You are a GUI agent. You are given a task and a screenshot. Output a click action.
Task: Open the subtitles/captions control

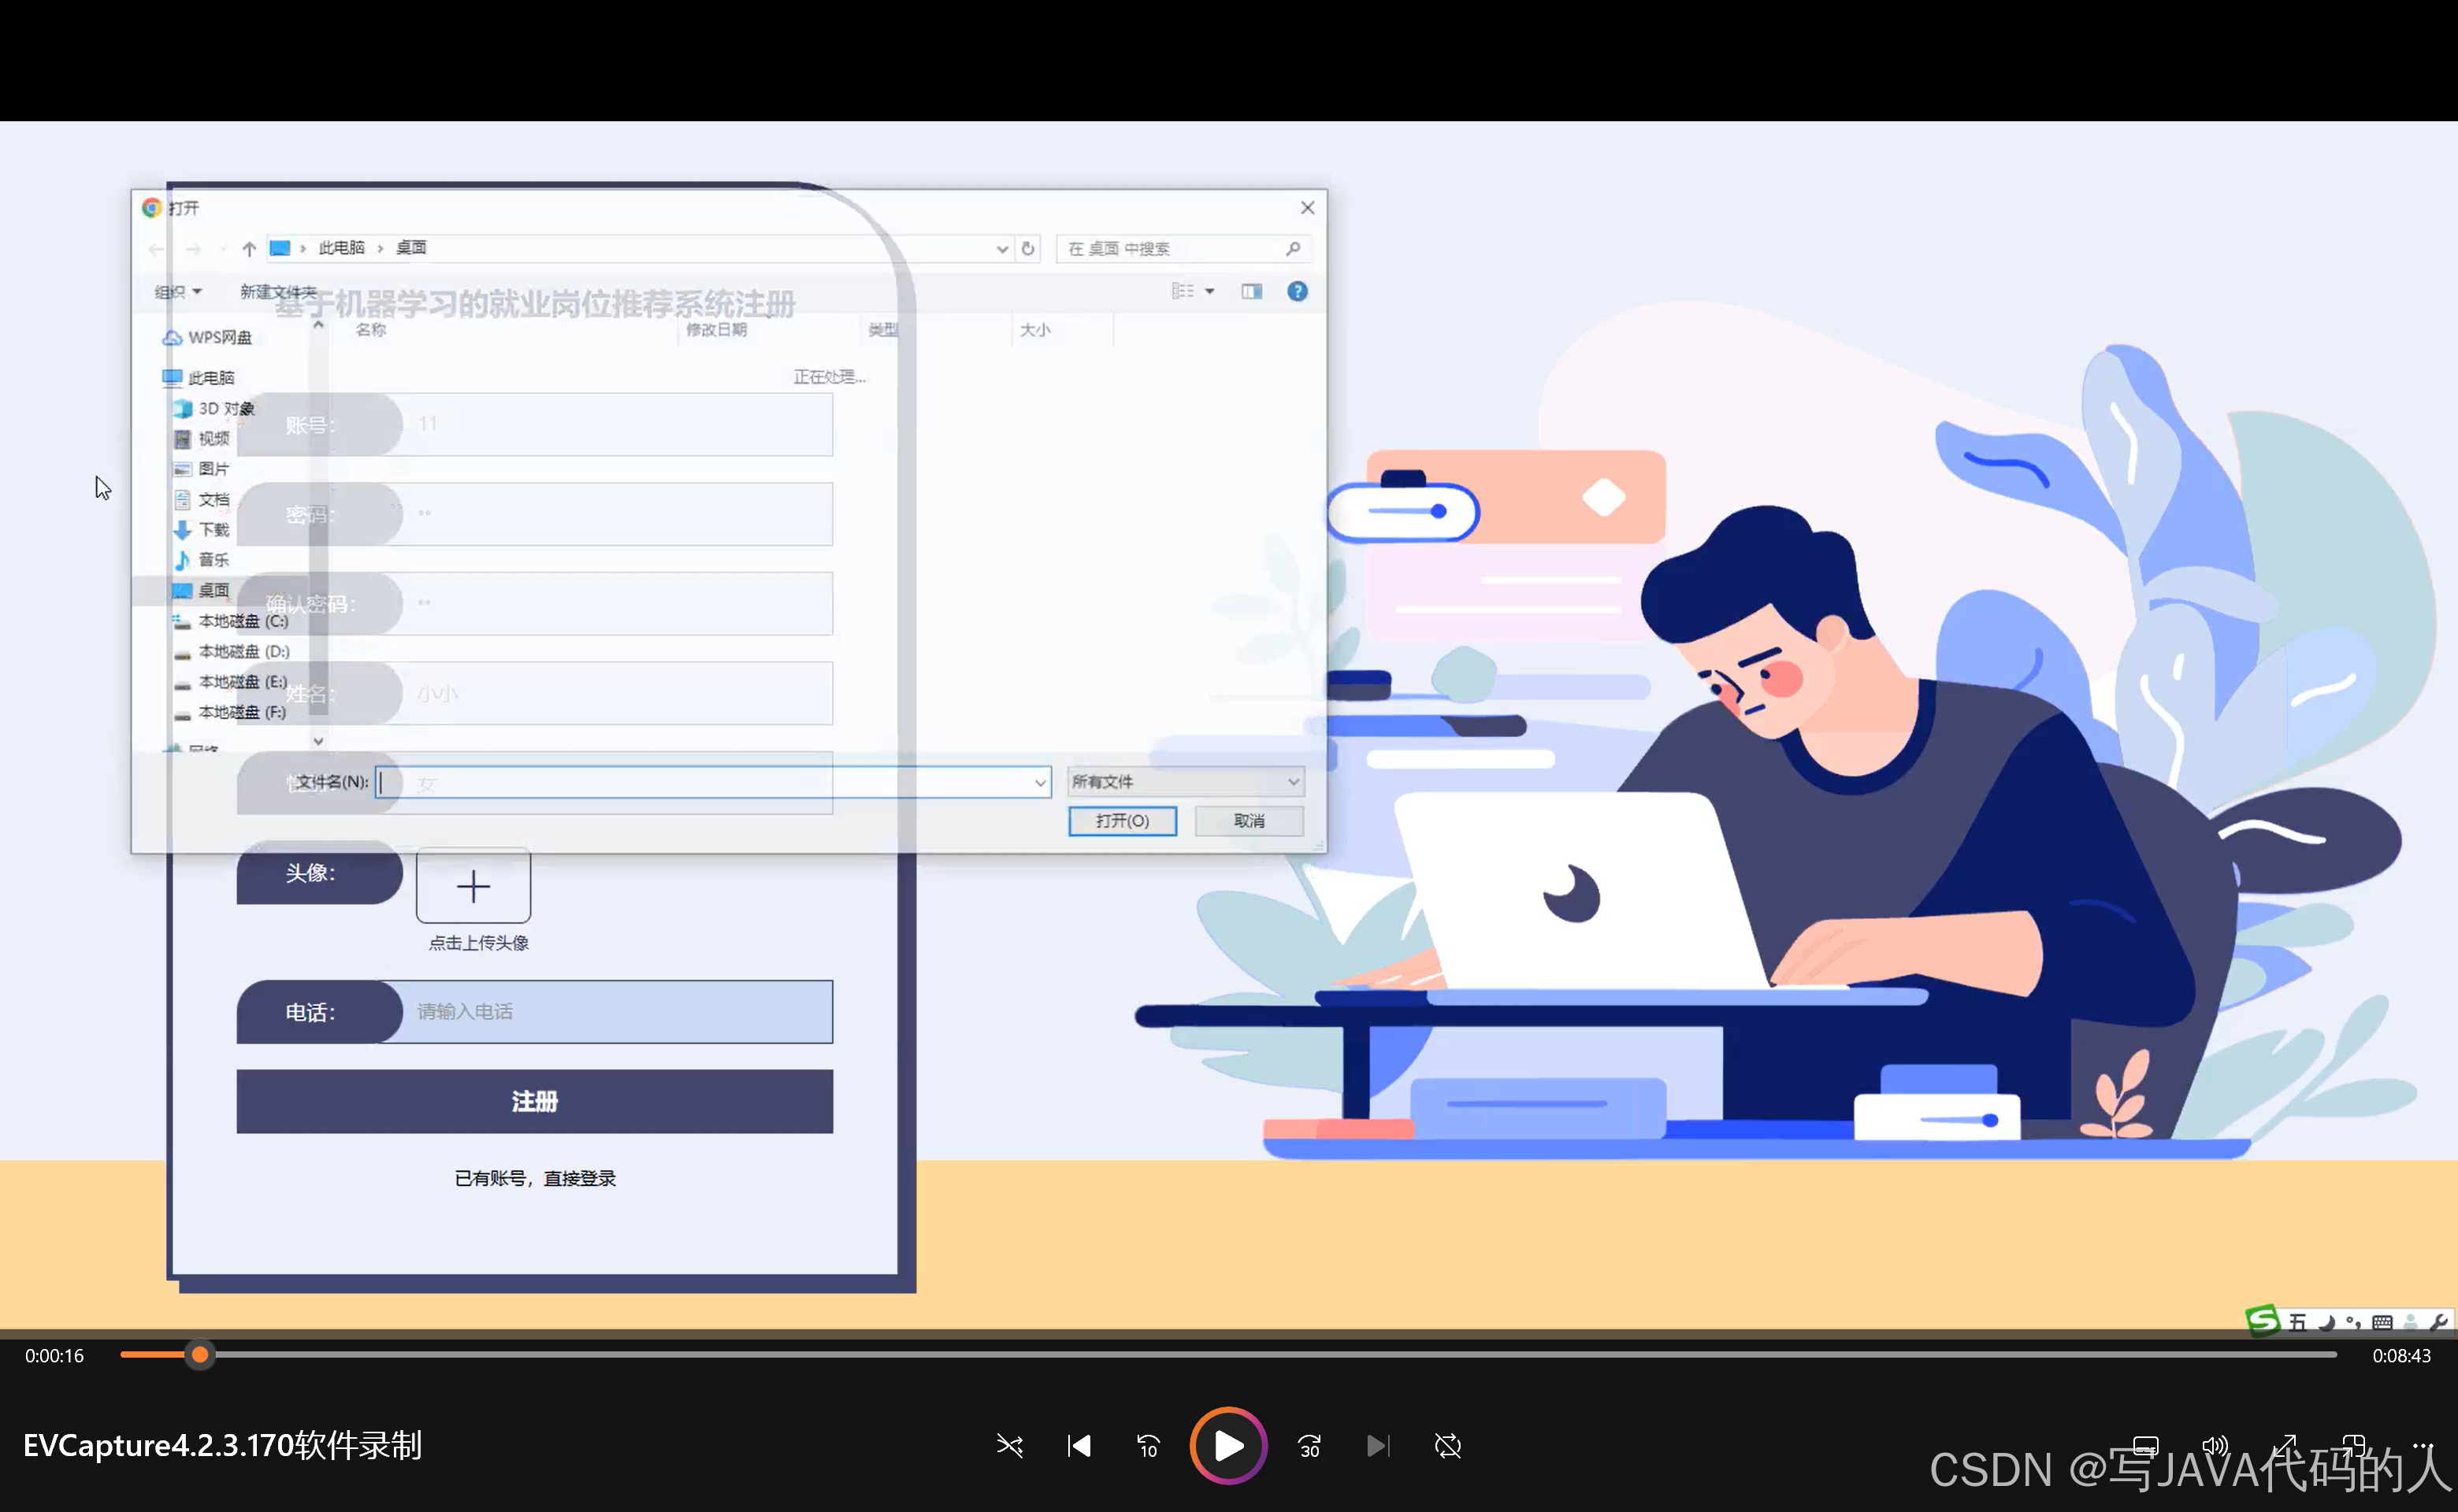point(2146,1446)
